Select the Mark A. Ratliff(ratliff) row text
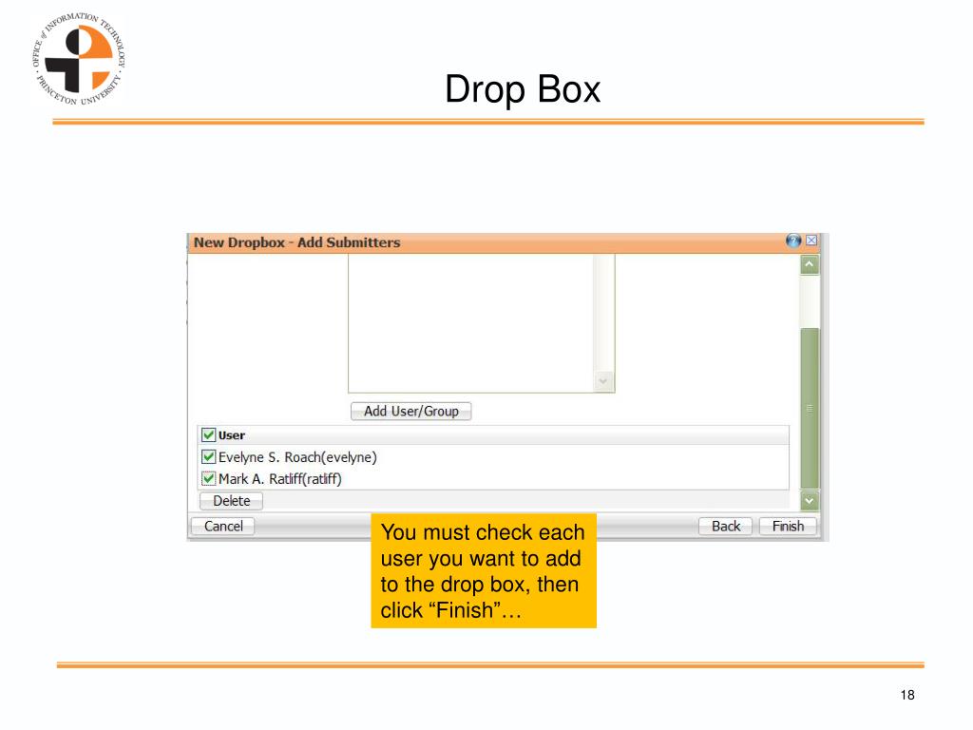973x730 pixels. pyautogui.click(x=280, y=479)
